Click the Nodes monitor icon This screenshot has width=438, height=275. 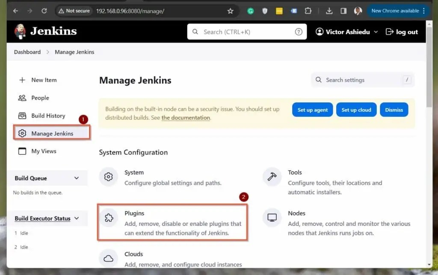pos(272,218)
